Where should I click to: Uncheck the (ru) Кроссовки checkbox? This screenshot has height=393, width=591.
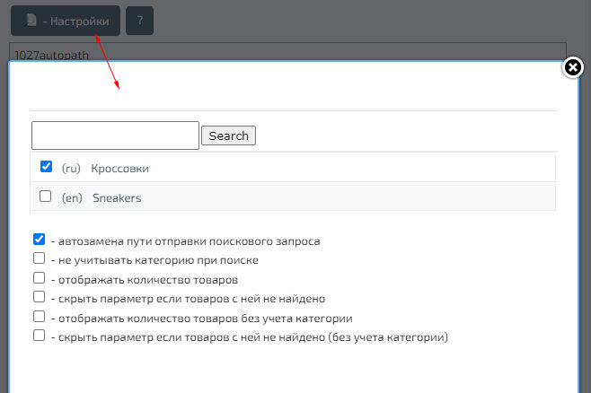[47, 167]
